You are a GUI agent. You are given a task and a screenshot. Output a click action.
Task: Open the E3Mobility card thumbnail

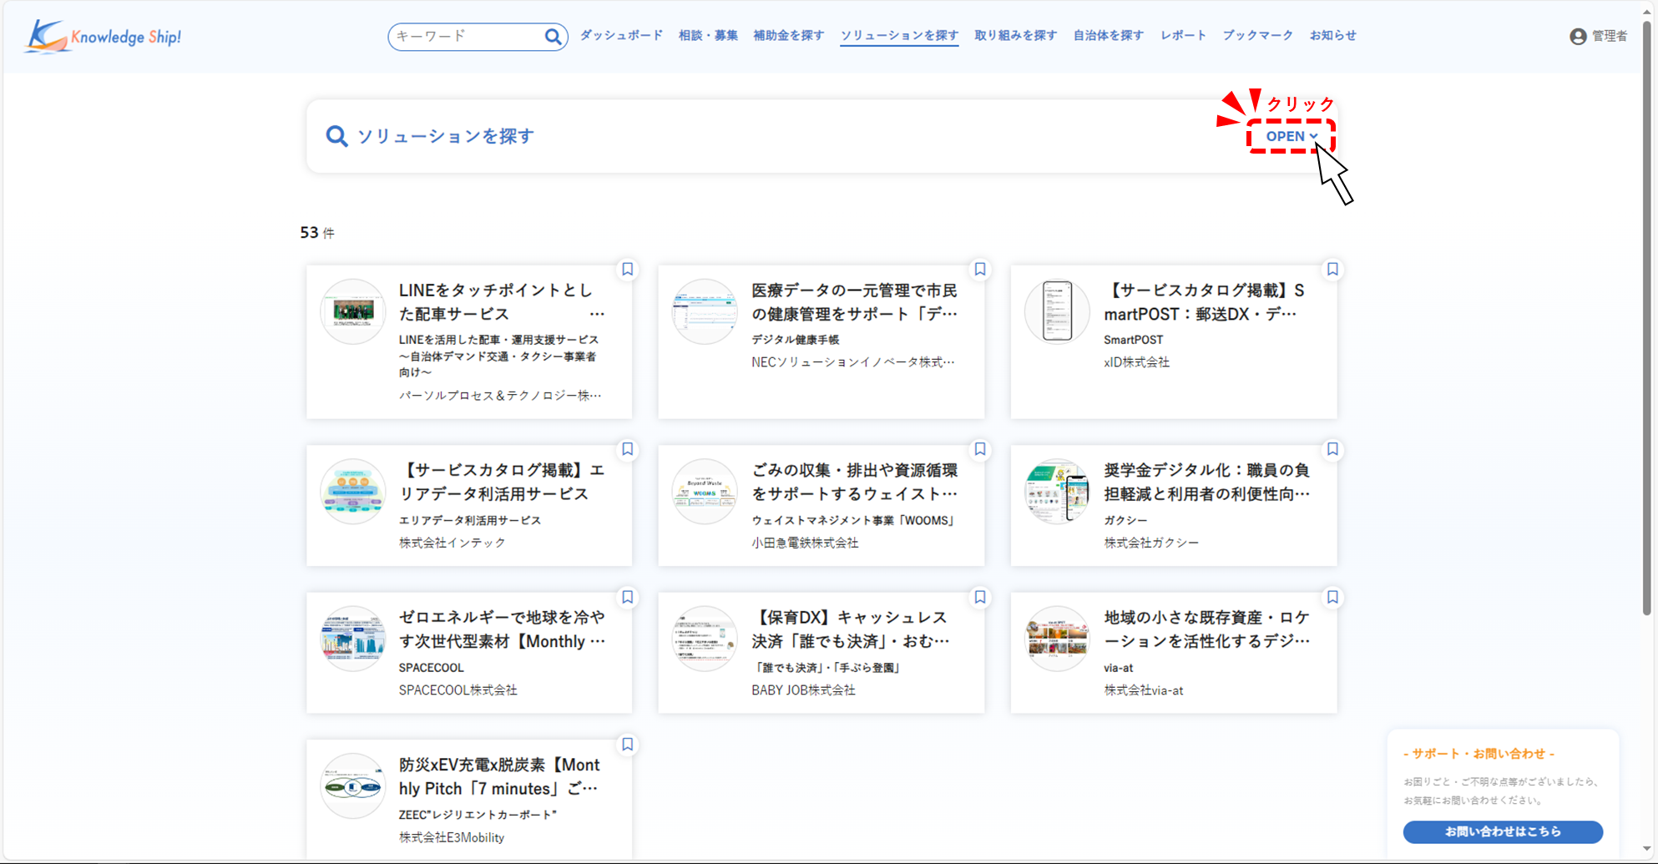click(x=353, y=786)
